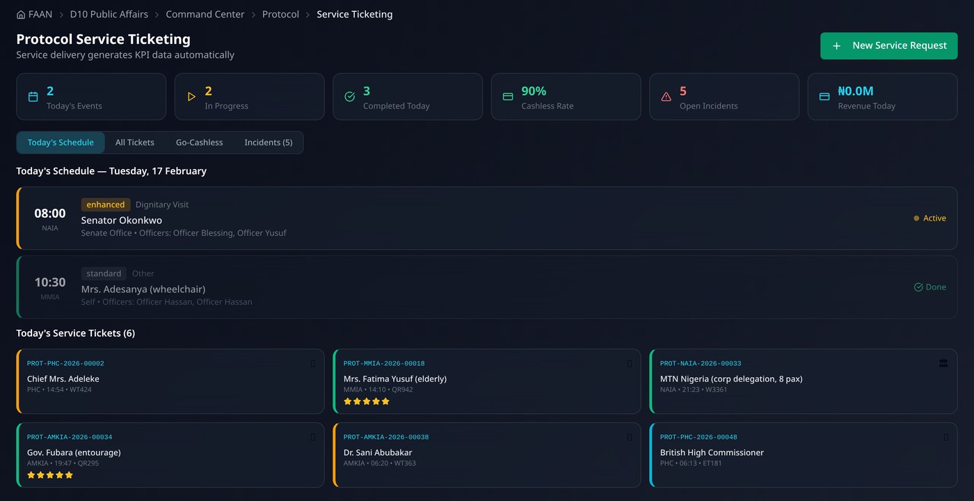Screen dimensions: 974x501
Task: Click ticket ID PROT-PHC-2026-00002
Action: [65, 364]
